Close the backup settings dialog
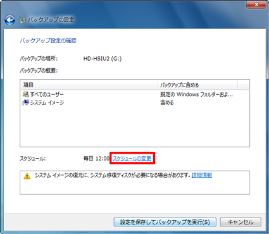The width and height of the screenshot is (269, 234). pos(256,4)
